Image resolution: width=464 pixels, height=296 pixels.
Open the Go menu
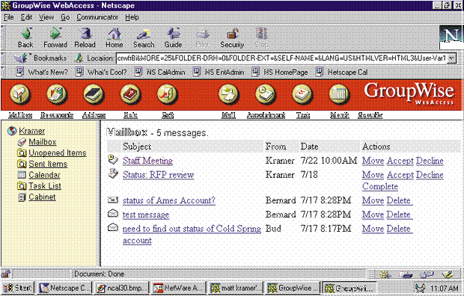tap(65, 17)
